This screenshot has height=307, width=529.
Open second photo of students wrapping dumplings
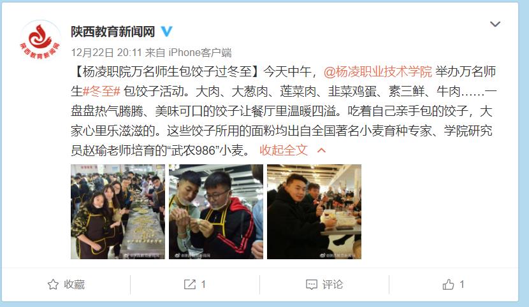(216, 211)
